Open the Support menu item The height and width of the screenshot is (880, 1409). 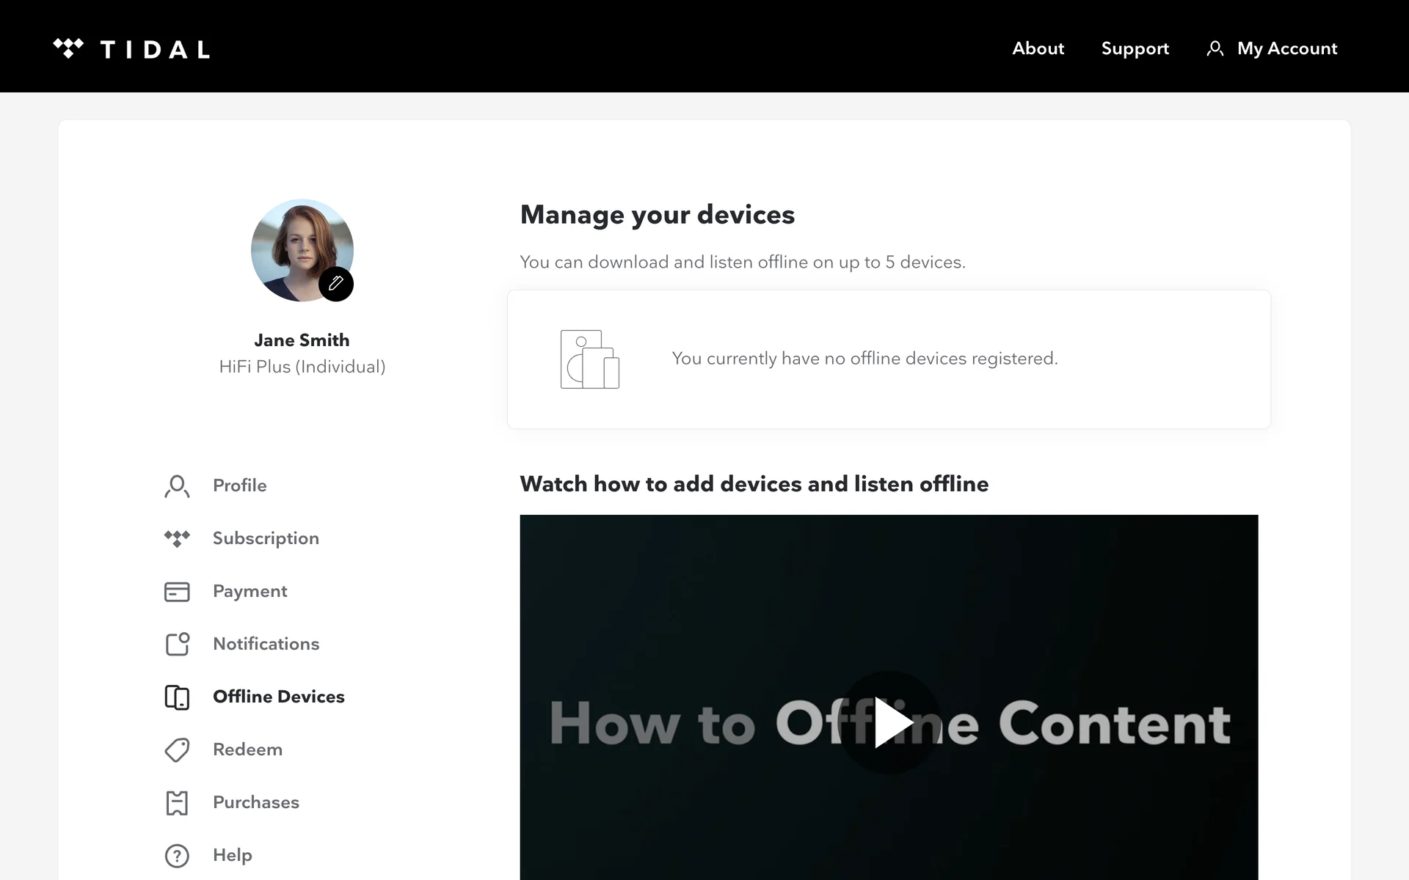[x=1135, y=48]
